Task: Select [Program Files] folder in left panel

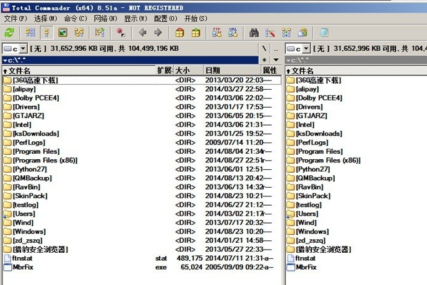Action: coord(142,151)
